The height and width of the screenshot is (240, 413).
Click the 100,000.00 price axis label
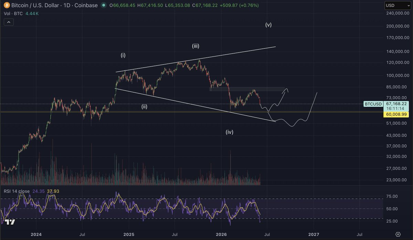click(x=398, y=76)
